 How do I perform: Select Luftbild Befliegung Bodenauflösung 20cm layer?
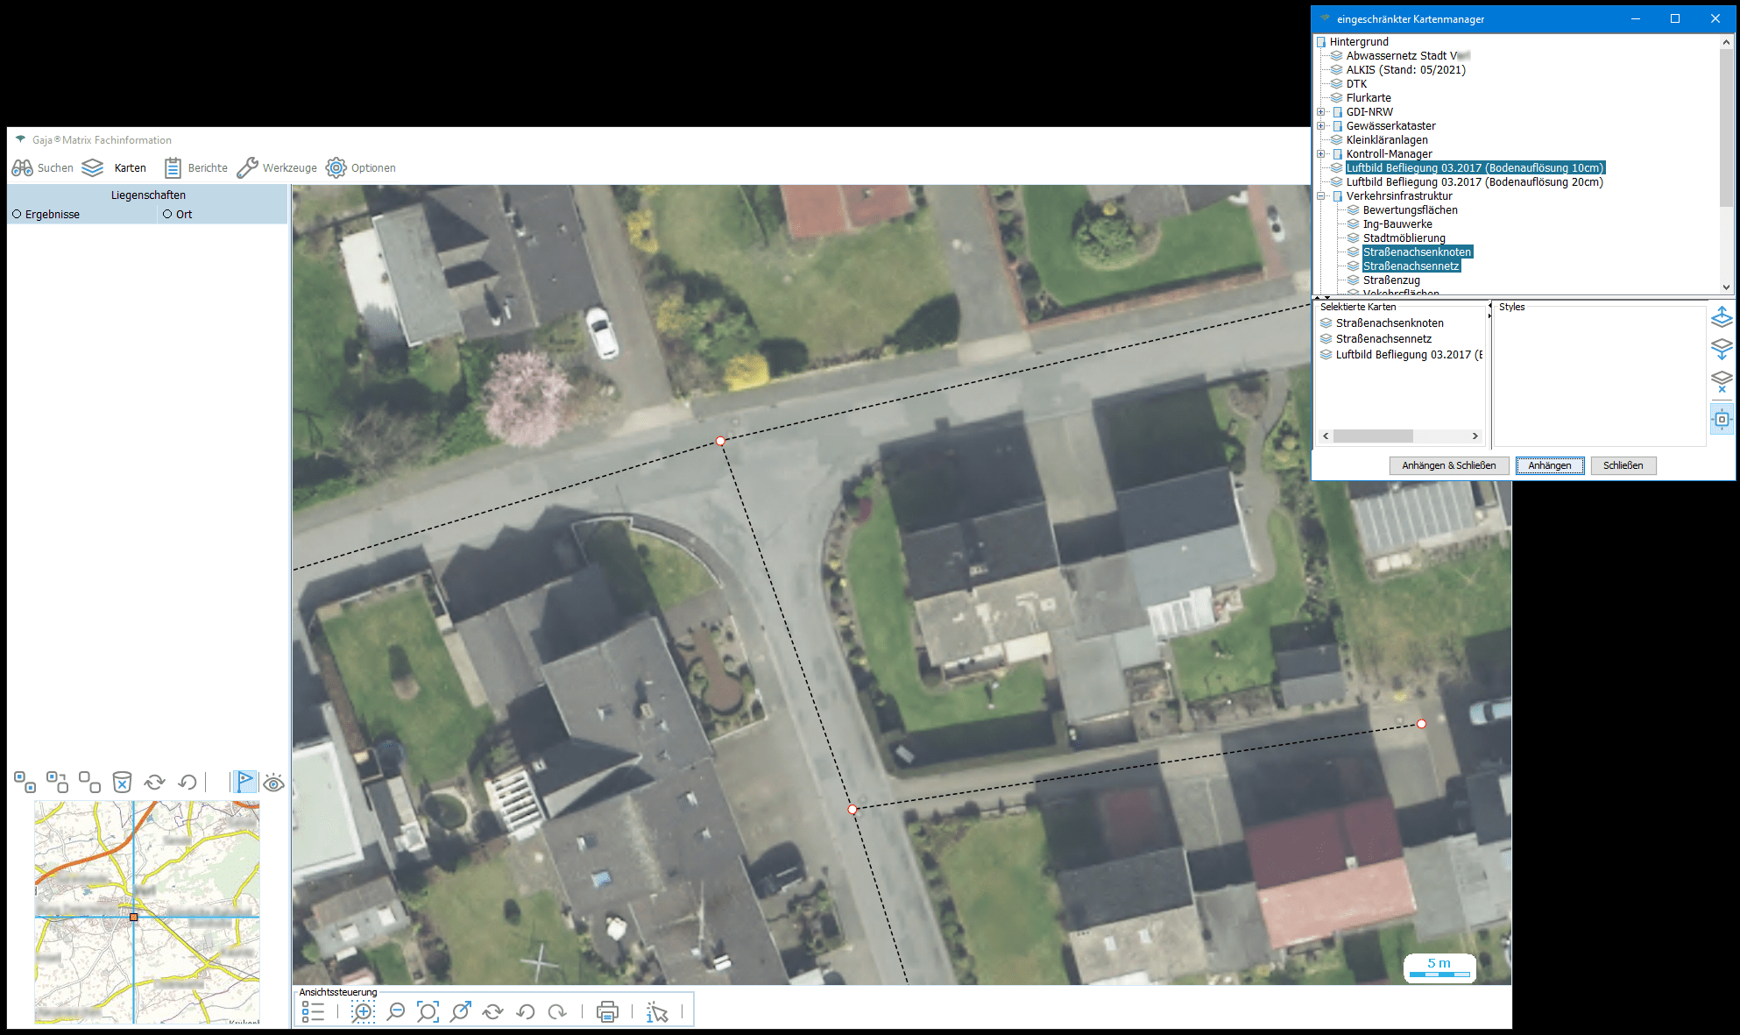(x=1475, y=182)
